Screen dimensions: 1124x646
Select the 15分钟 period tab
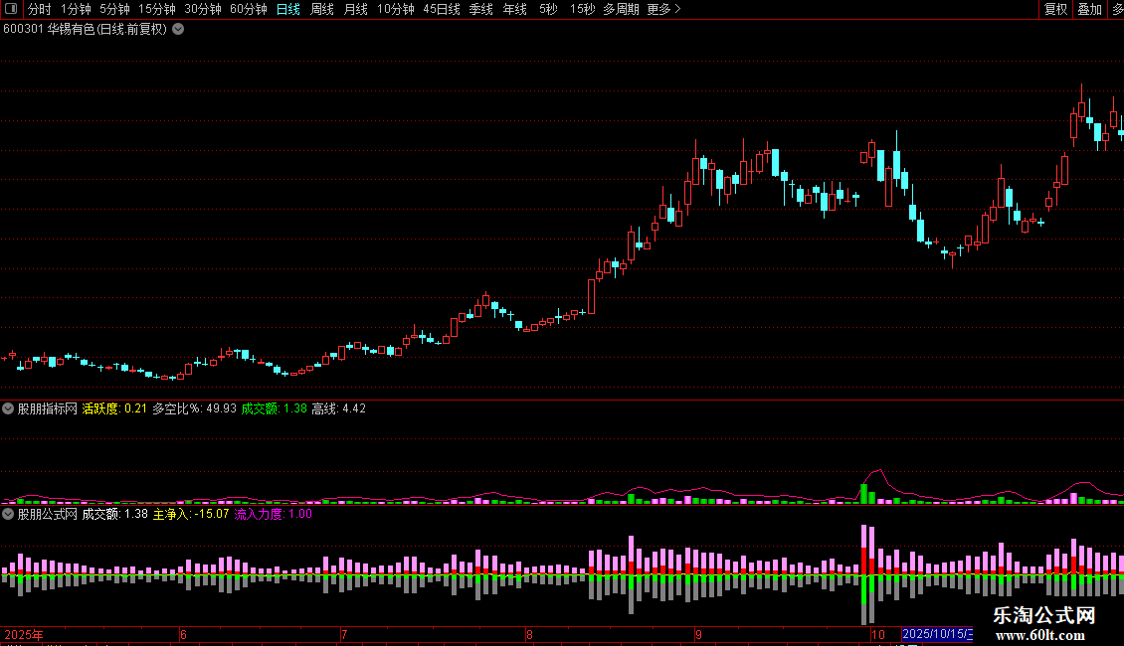coord(157,9)
